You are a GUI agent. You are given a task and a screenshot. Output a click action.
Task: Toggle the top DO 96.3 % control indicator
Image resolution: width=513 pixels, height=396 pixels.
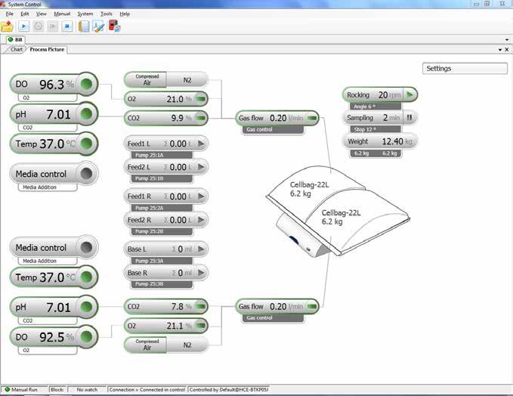pyautogui.click(x=87, y=84)
